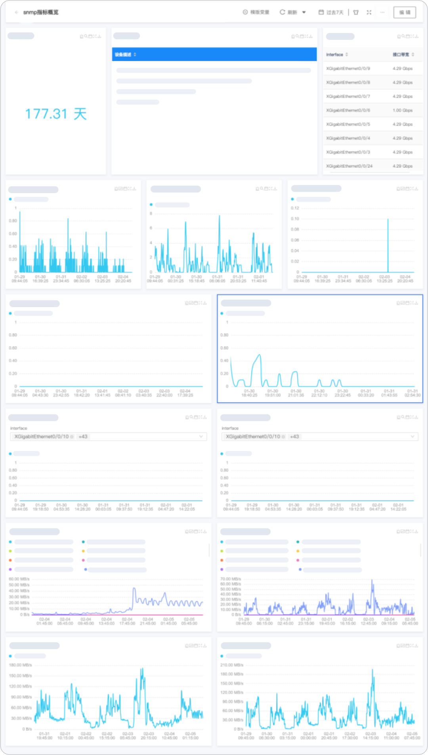Open the 过去7天 time range picker
Viewport: 428px width, 755px height.
click(331, 12)
